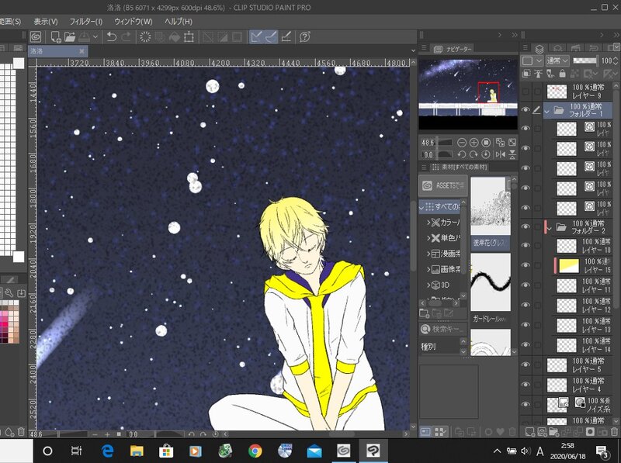Collapse フォルダー 1 folder chevron
The width and height of the screenshot is (621, 463).
(x=547, y=111)
